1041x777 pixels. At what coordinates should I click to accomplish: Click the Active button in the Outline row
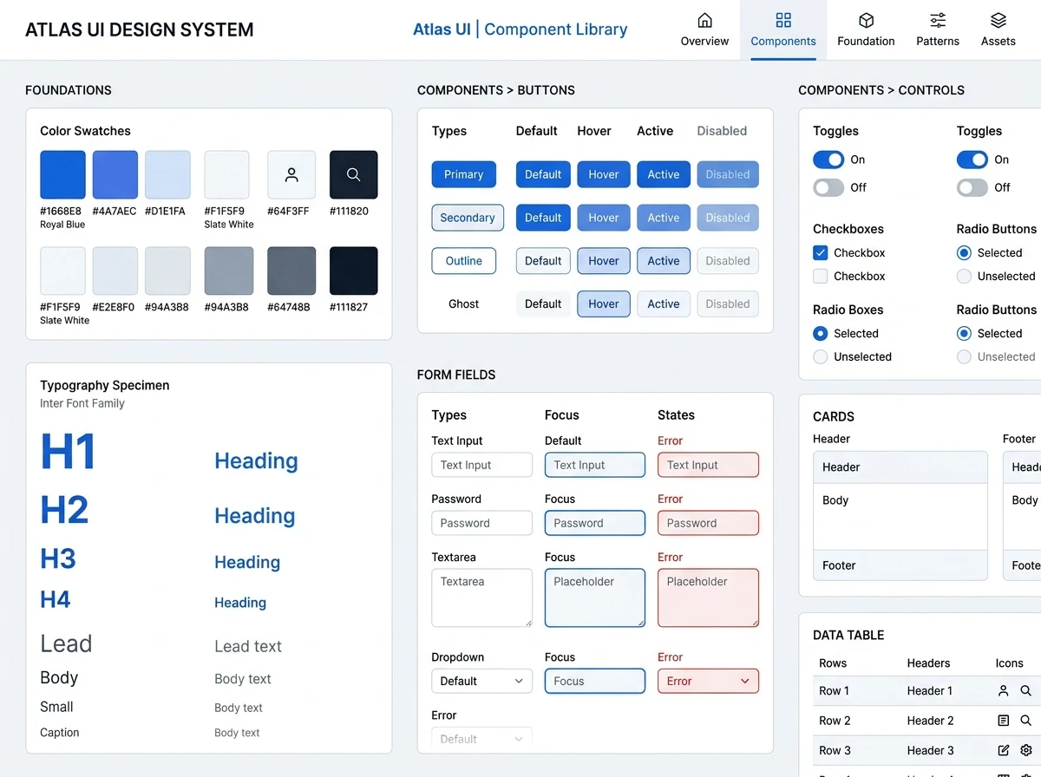[x=664, y=261]
